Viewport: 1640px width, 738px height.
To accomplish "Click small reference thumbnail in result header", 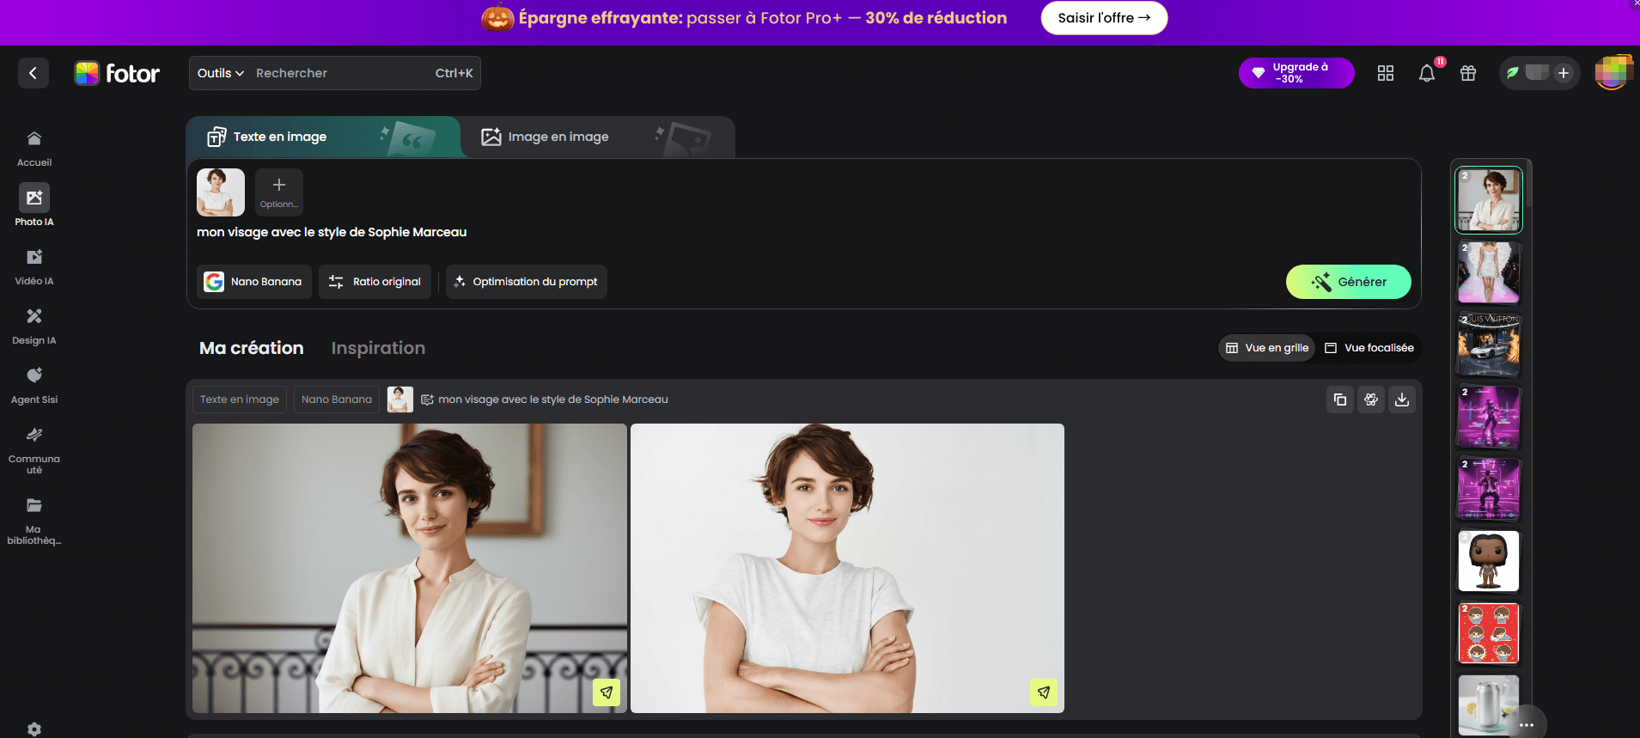I will click(x=400, y=399).
